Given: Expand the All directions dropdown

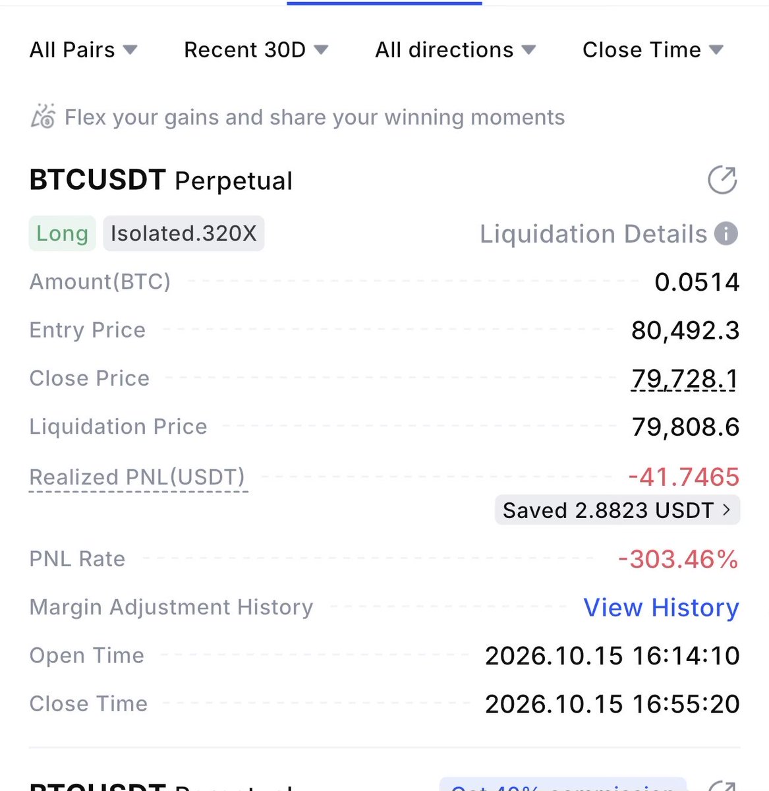Looking at the screenshot, I should [x=455, y=49].
